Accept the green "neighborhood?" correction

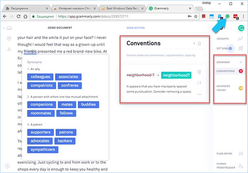click(x=177, y=74)
